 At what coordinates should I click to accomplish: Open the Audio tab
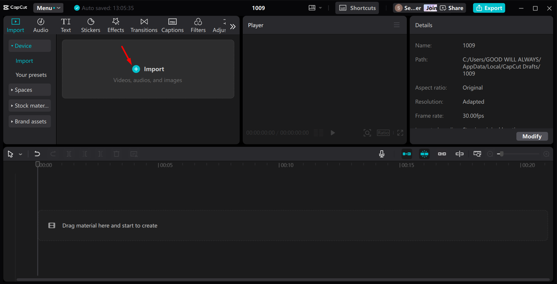(x=40, y=26)
